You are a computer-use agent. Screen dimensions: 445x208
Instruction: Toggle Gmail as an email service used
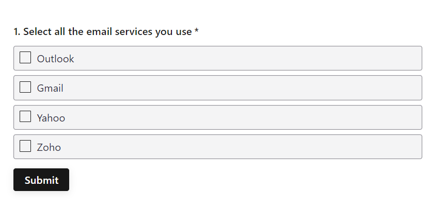point(25,87)
